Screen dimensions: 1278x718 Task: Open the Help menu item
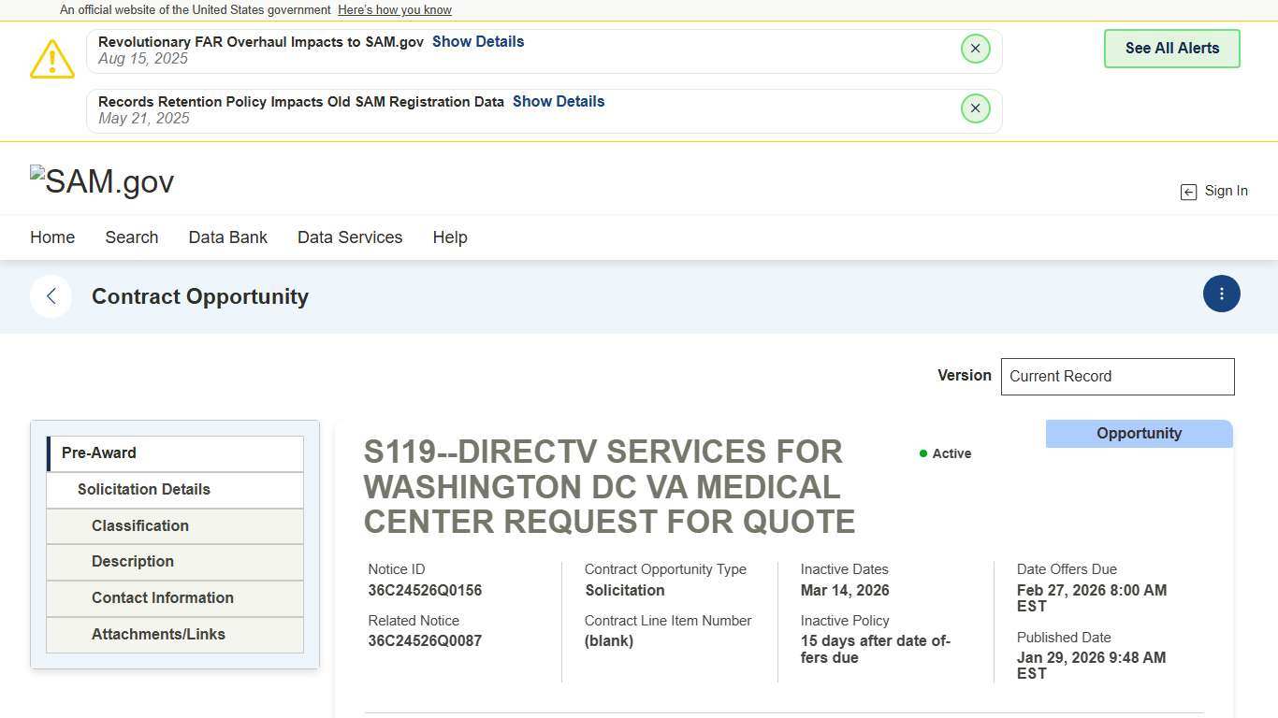pyautogui.click(x=449, y=237)
